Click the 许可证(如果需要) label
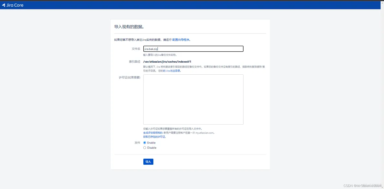 pos(129,78)
